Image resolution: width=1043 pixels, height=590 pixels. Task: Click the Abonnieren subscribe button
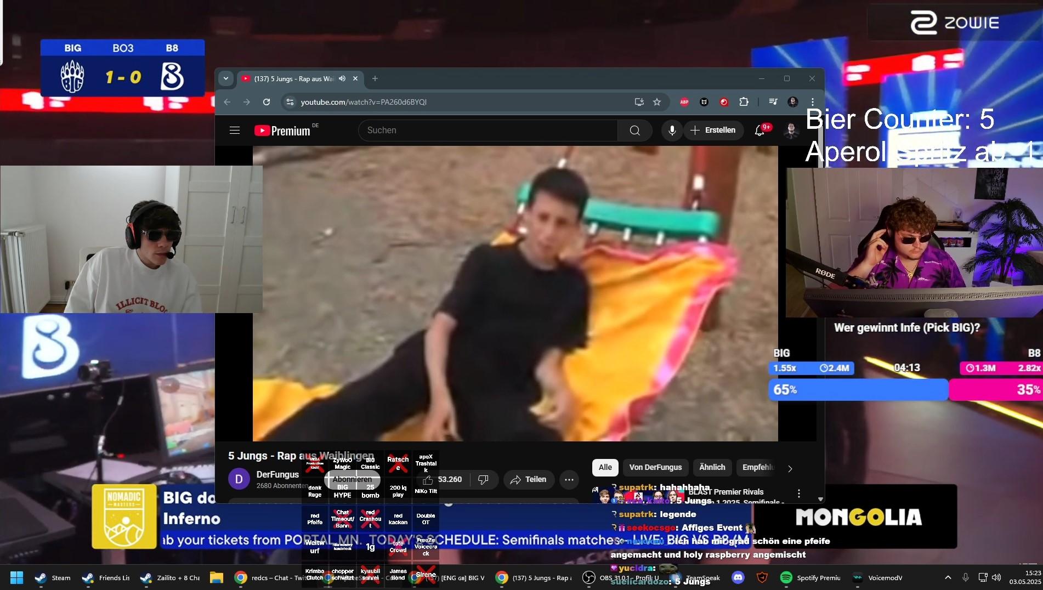tap(352, 479)
